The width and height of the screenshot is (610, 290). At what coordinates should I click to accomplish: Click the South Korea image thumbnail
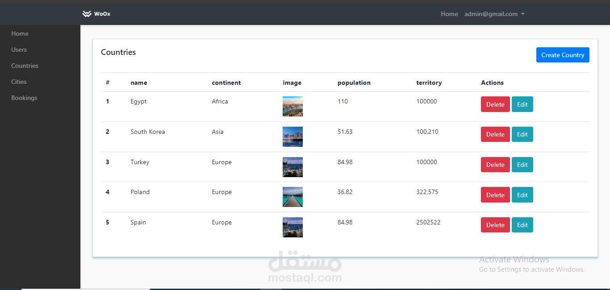pyautogui.click(x=292, y=137)
